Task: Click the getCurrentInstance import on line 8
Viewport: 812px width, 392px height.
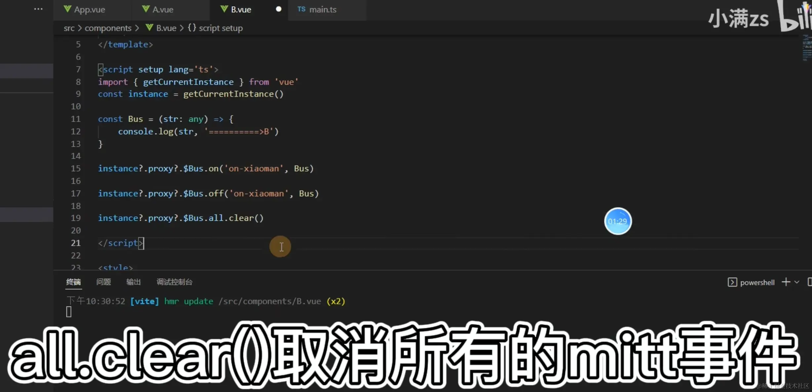Action: tap(188, 82)
